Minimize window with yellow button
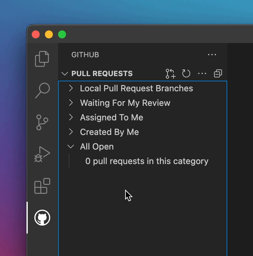 click(49, 34)
